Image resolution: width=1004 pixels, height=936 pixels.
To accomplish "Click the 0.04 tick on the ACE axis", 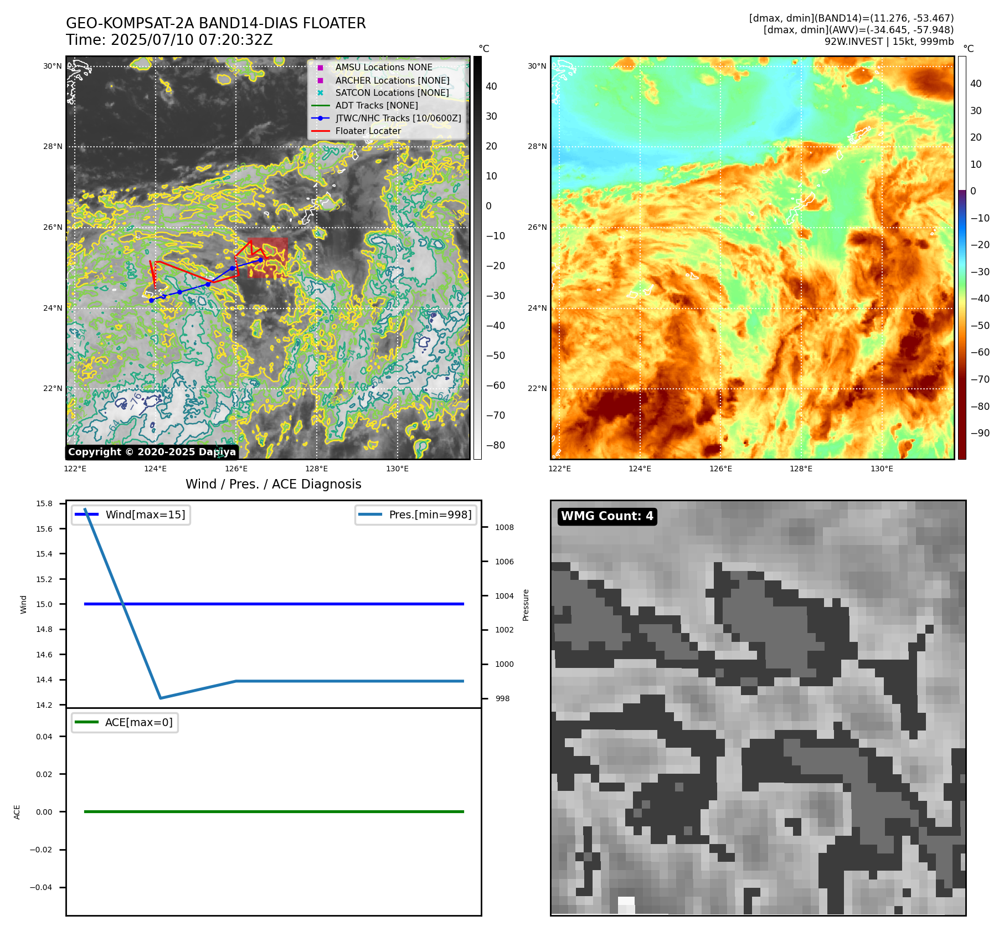I will point(44,737).
